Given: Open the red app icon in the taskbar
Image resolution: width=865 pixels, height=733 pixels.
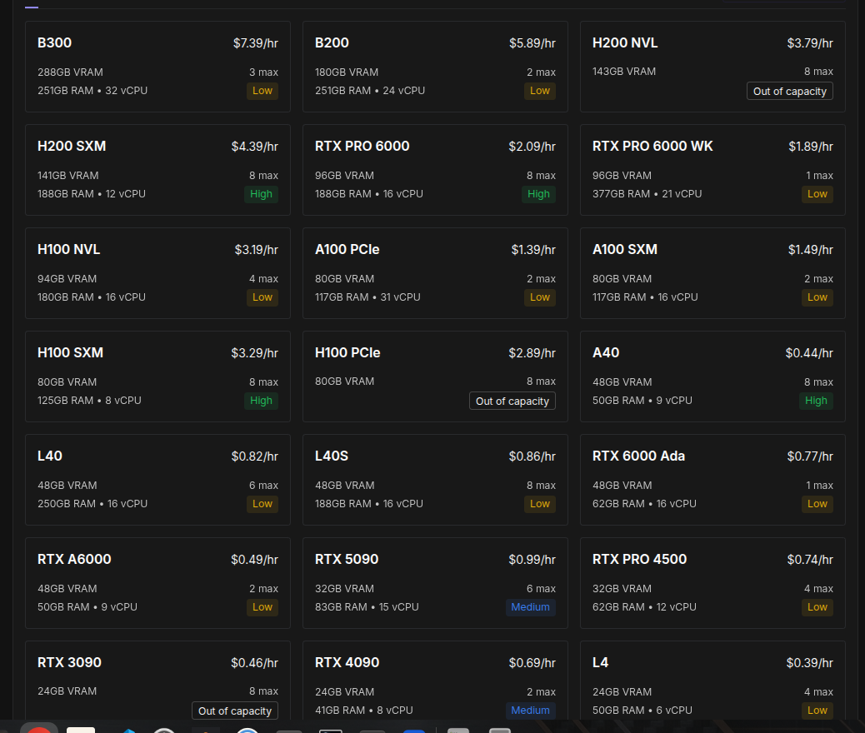Looking at the screenshot, I should 39,728.
